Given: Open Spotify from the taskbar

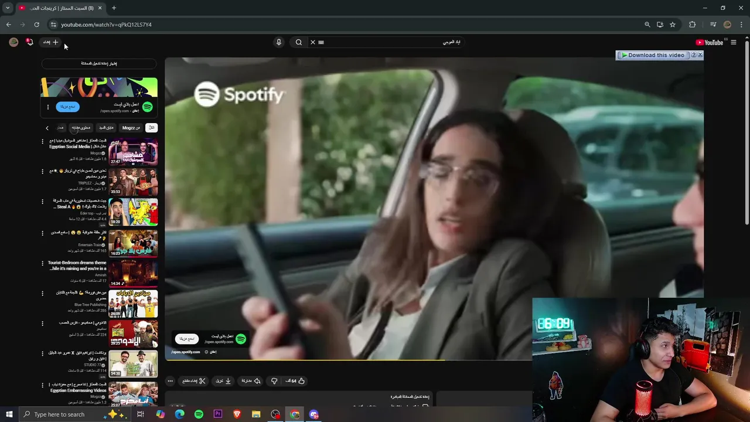Looking at the screenshot, I should tap(199, 414).
